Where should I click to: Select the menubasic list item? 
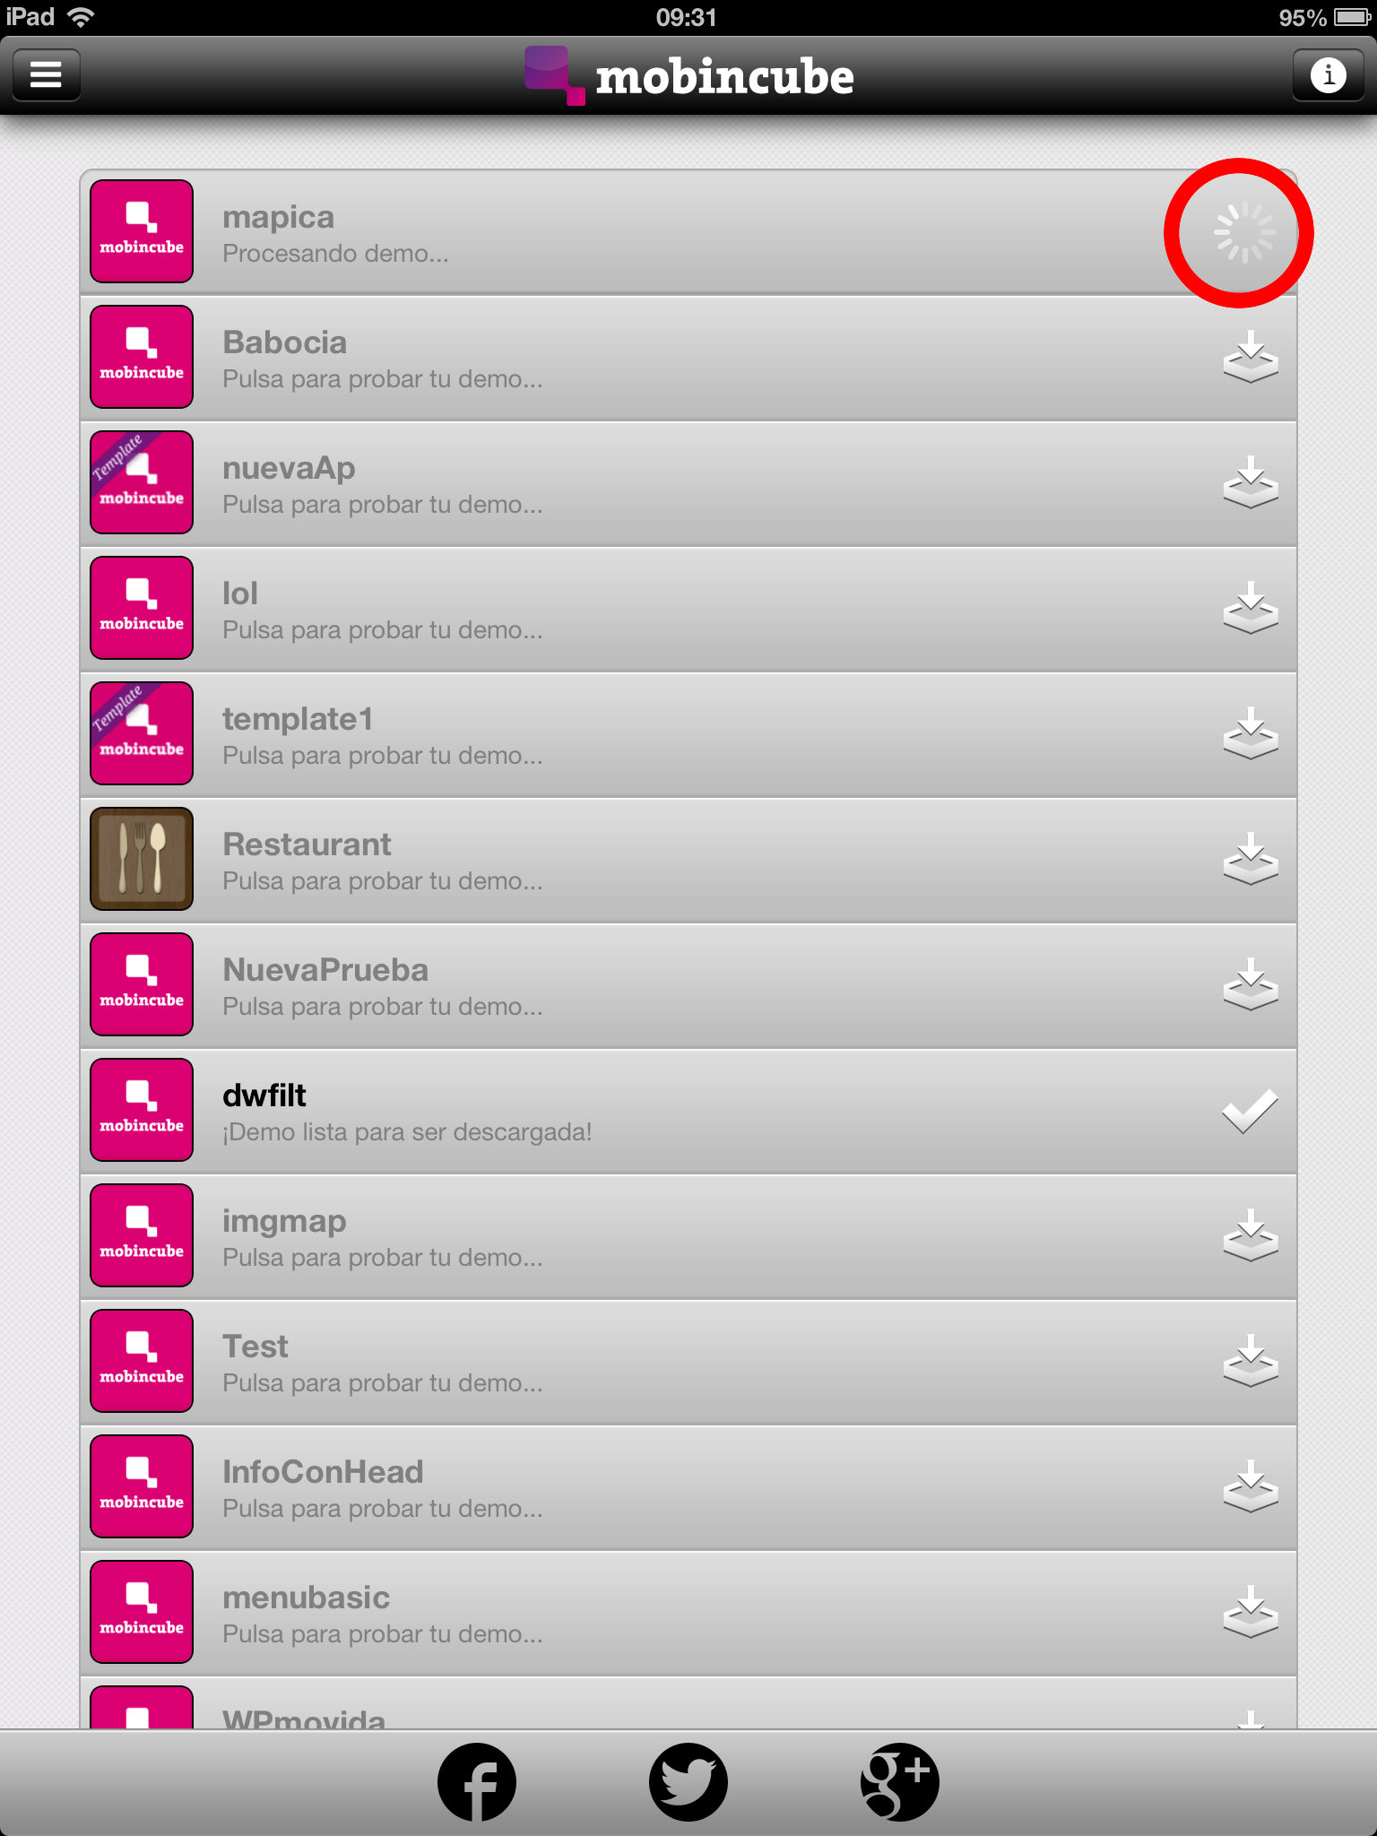tap(688, 1614)
